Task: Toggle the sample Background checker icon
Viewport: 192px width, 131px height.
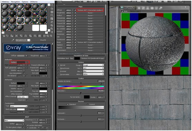Action: pyautogui.click(x=52, y=12)
